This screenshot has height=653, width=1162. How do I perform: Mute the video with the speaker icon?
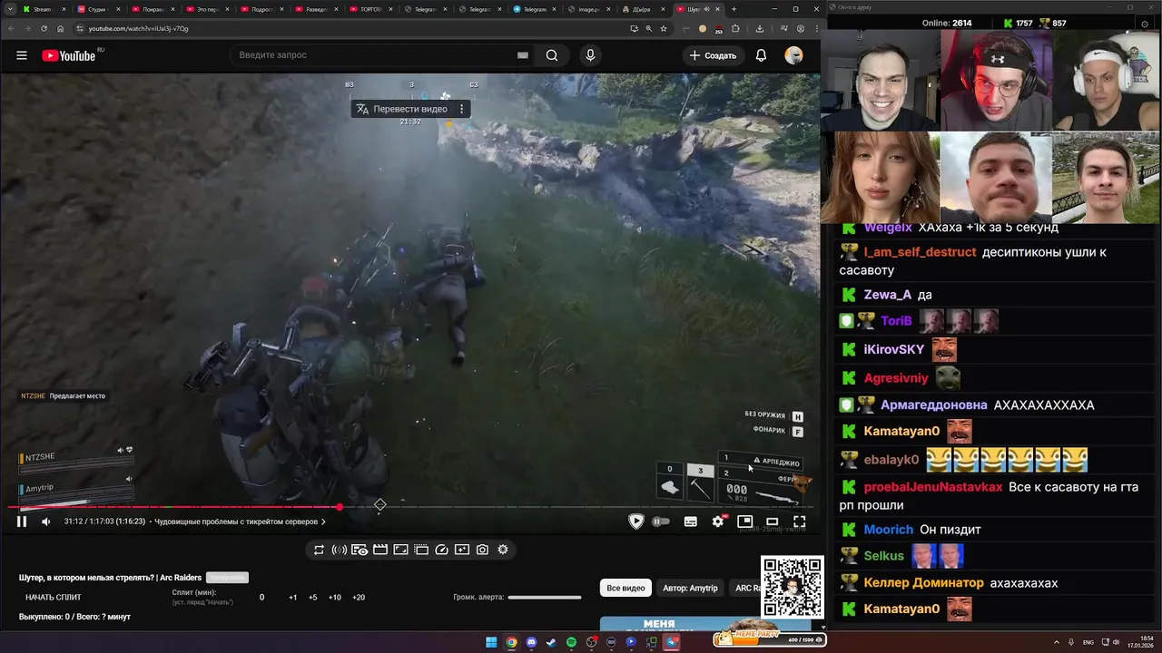tap(46, 521)
